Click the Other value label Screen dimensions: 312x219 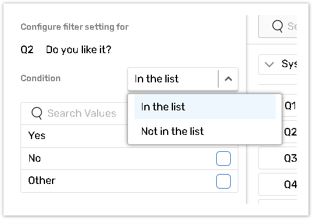click(x=42, y=180)
